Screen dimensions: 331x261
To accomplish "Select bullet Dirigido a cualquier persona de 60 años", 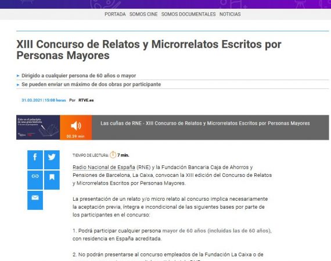I will [79, 75].
